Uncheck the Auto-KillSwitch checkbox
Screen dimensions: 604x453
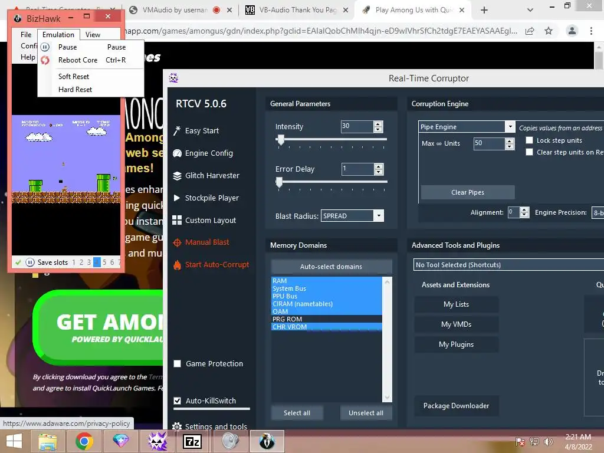click(177, 401)
